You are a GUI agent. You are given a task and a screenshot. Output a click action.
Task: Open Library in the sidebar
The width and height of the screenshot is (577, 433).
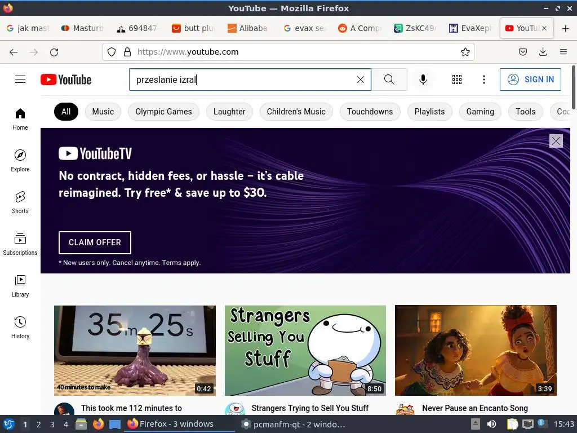(20, 286)
